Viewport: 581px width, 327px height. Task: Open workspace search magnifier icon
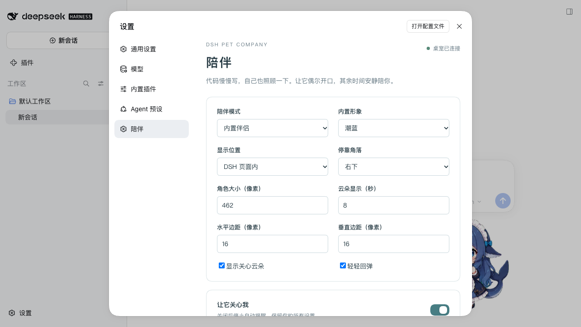tap(86, 84)
